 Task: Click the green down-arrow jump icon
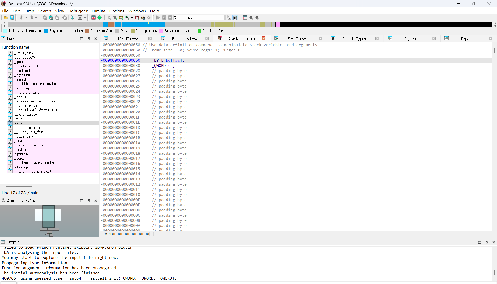click(x=72, y=18)
